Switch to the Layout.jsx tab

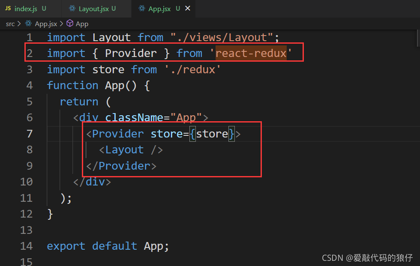point(94,8)
